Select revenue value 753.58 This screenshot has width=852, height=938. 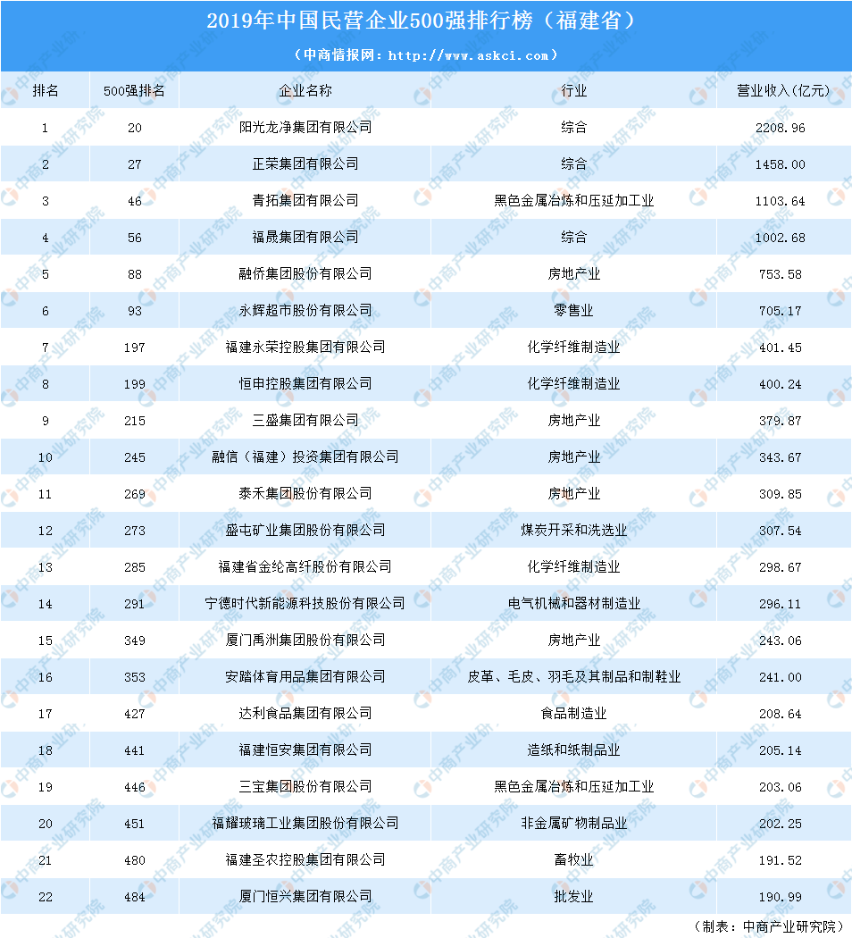pyautogui.click(x=781, y=274)
